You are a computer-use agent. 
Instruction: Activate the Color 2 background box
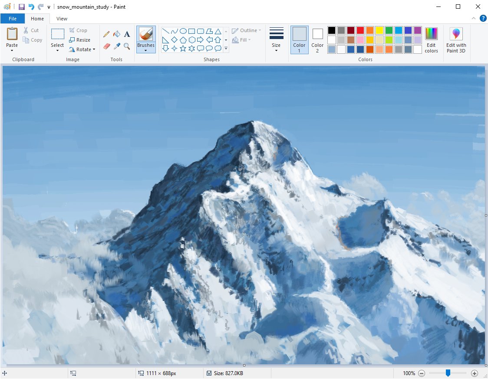(317, 40)
